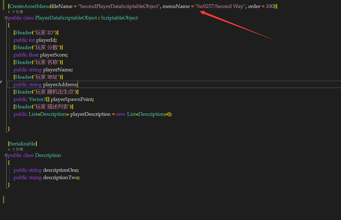Open the "5 个引用" references CodeLens
341x220 pixels.
click(x=15, y=12)
